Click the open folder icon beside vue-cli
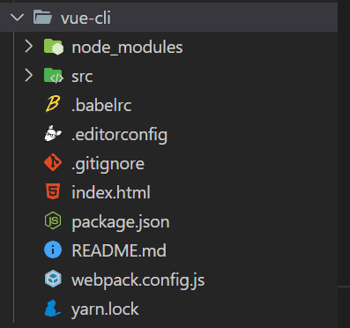350x328 pixels. click(42, 17)
